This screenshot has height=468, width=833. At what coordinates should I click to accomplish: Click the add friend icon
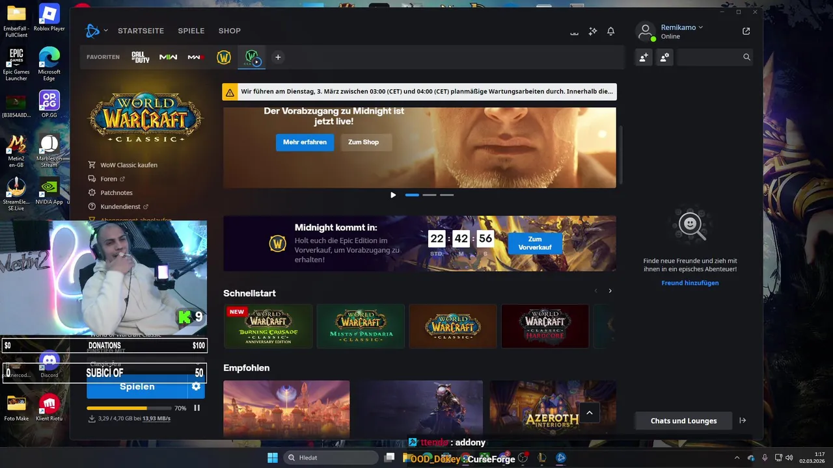(x=644, y=57)
